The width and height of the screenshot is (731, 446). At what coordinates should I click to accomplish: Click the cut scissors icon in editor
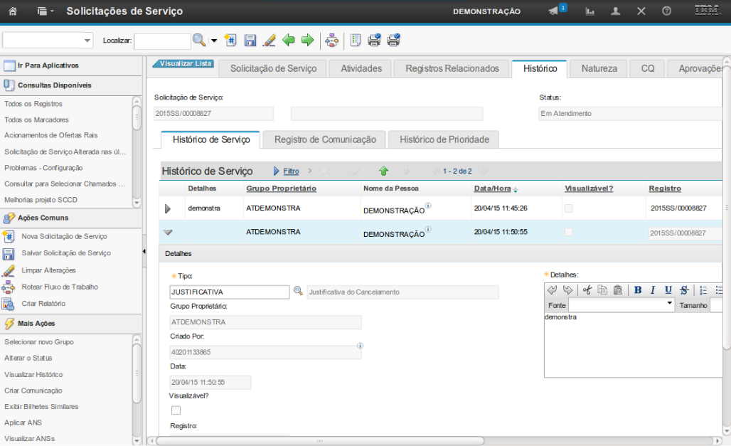click(x=587, y=290)
